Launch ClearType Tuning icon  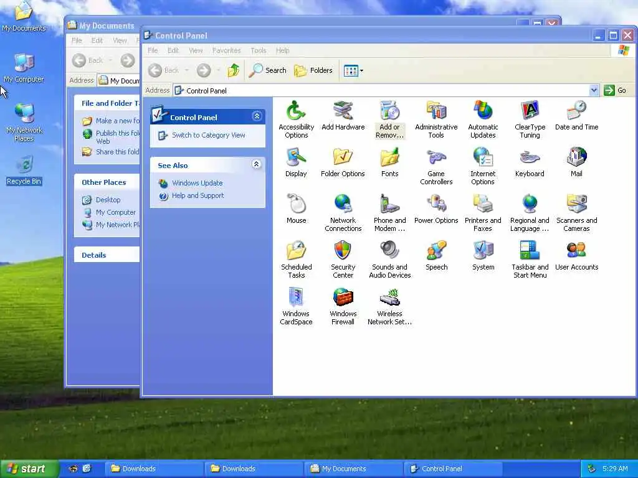point(530,120)
